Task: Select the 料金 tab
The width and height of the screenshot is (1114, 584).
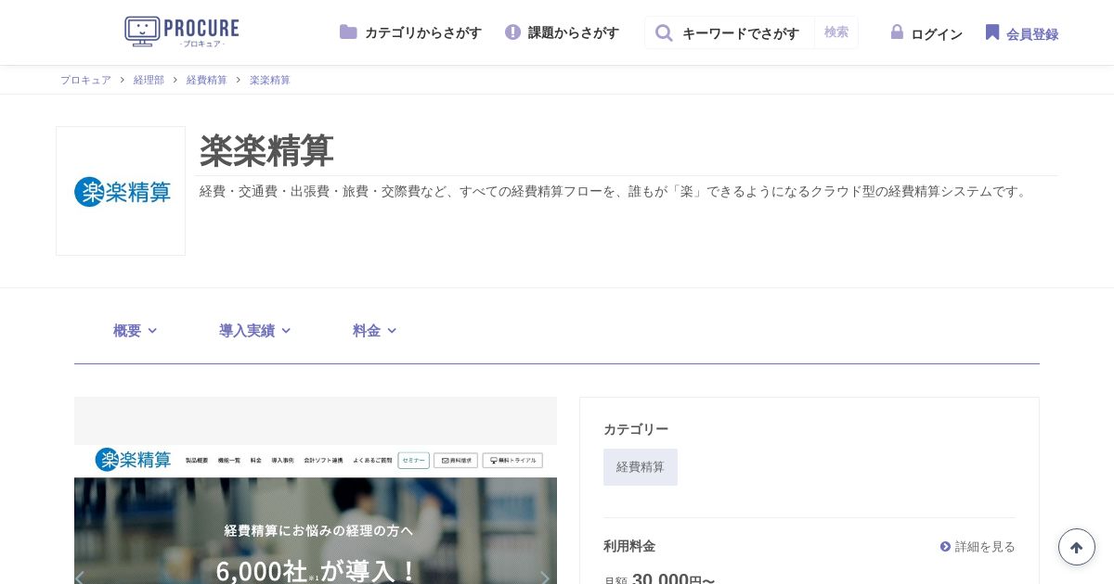Action: tap(367, 331)
